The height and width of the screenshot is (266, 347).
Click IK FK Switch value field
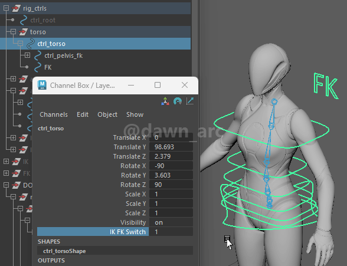[x=171, y=232]
